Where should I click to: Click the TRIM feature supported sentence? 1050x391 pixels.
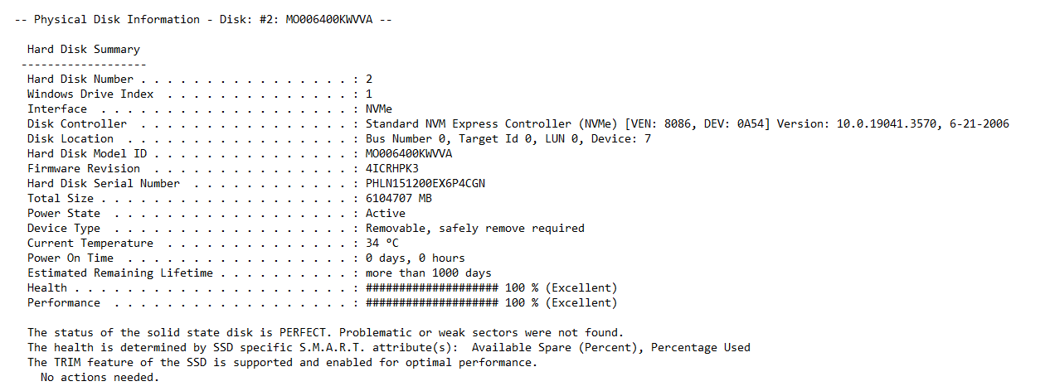(x=283, y=362)
